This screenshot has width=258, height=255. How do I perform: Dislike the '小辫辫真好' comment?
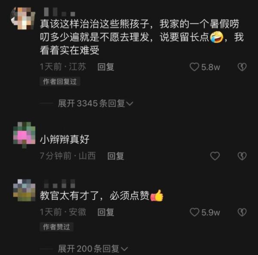coord(242,156)
